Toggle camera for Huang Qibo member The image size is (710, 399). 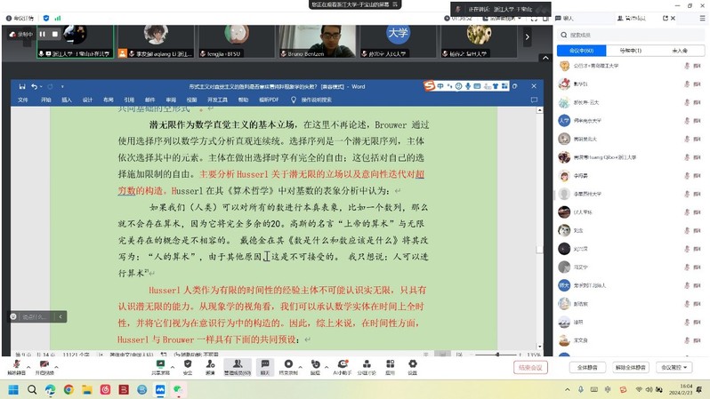point(698,157)
